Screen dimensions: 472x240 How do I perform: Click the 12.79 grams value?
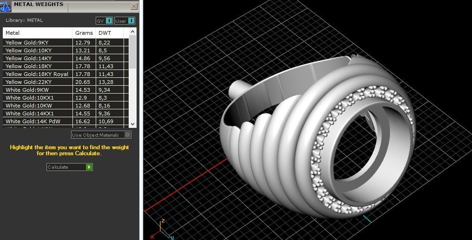pos(82,43)
